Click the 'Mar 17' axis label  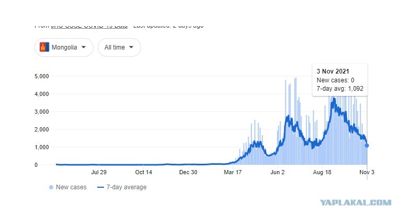pos(233,172)
